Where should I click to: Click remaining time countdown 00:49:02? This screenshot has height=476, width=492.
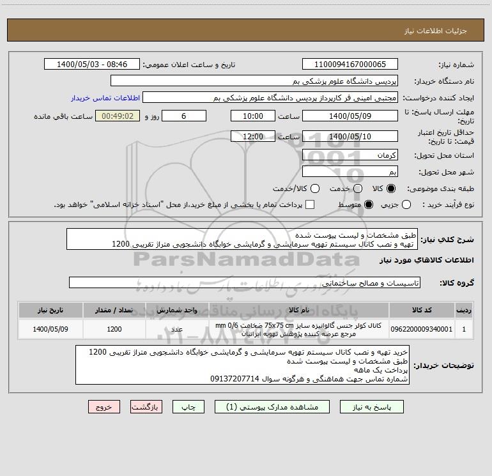(x=118, y=116)
